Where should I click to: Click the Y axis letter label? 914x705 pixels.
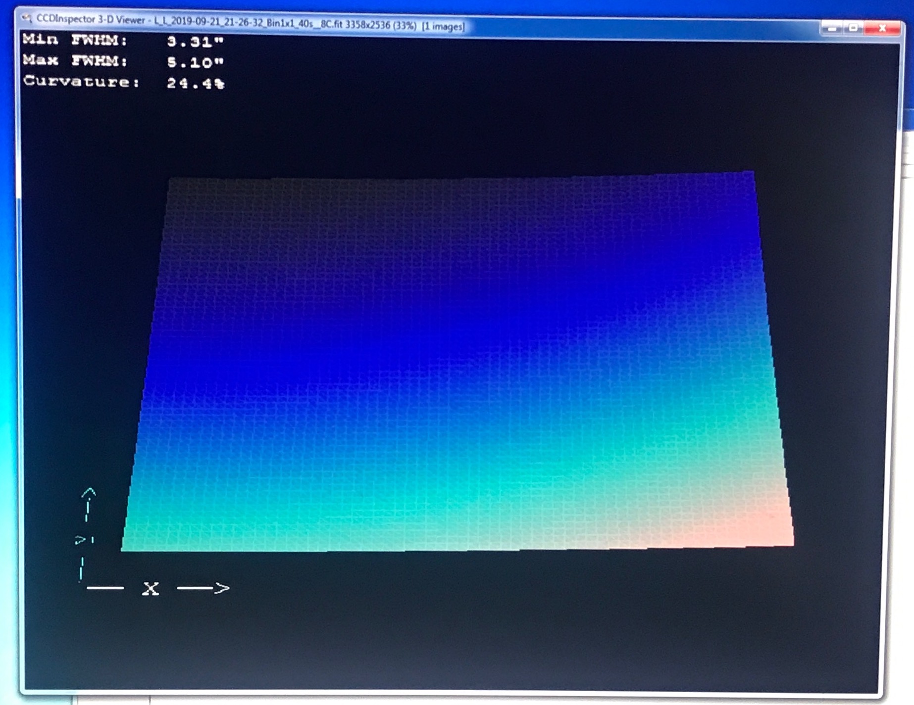pyautogui.click(x=81, y=540)
